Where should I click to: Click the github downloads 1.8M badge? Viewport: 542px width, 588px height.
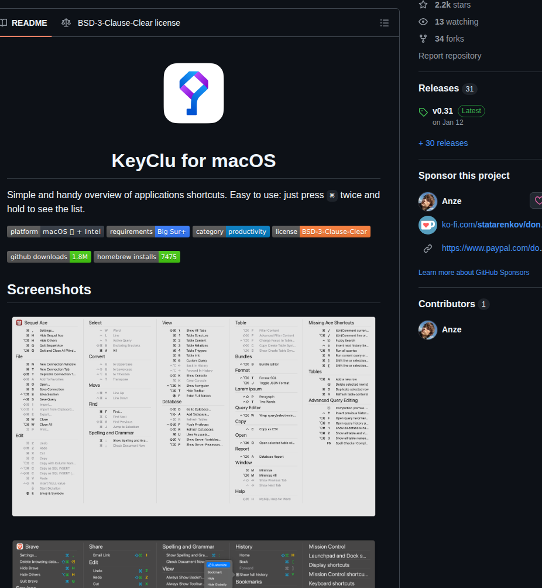[49, 257]
